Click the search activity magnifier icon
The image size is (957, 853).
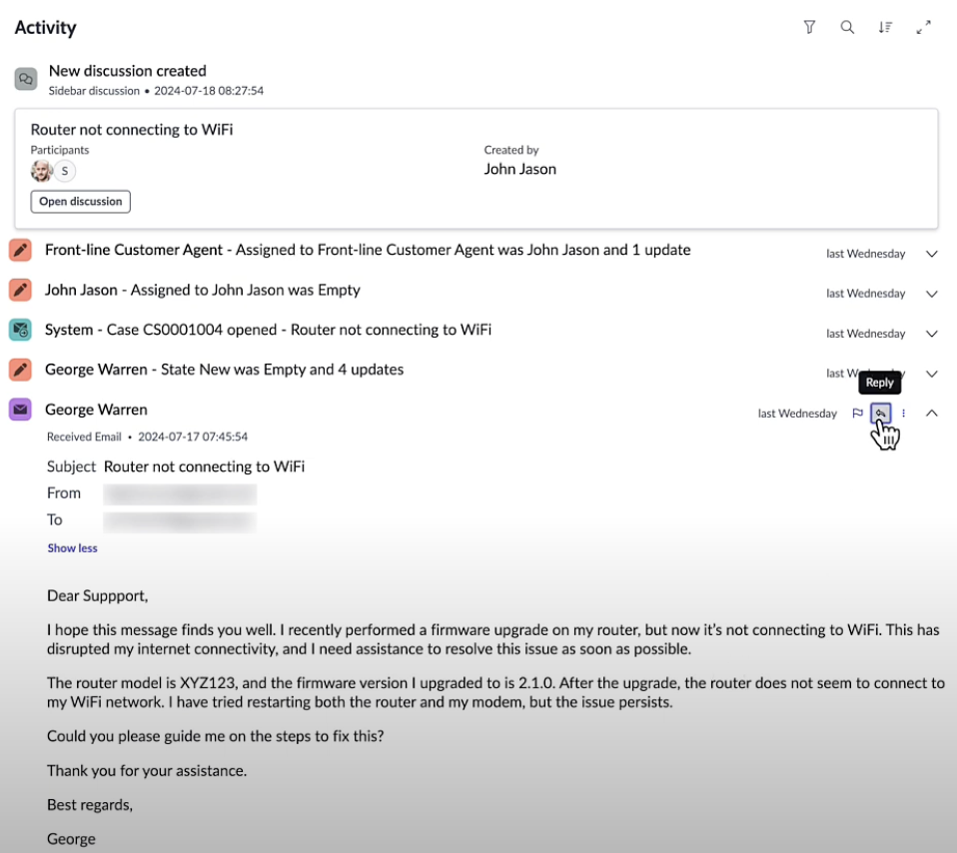pyautogui.click(x=847, y=28)
